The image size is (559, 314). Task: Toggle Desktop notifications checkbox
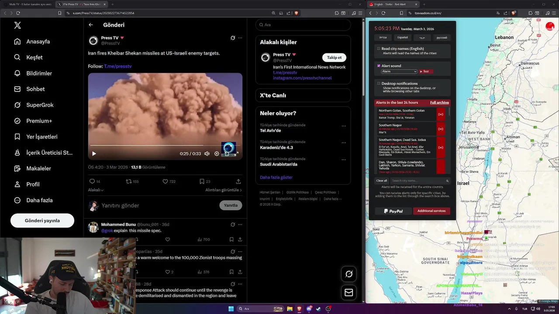click(379, 83)
